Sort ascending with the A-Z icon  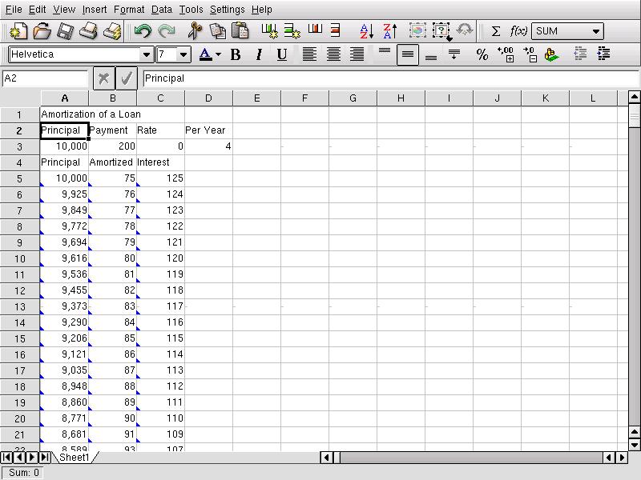coord(365,31)
